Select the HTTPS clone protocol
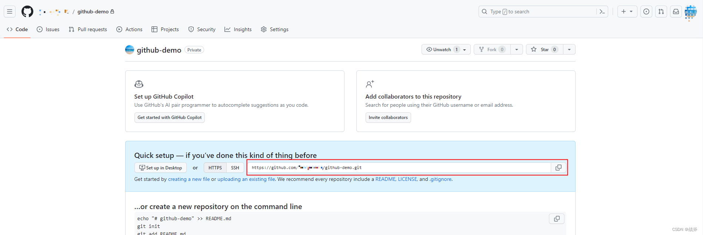The image size is (703, 235). coord(215,168)
